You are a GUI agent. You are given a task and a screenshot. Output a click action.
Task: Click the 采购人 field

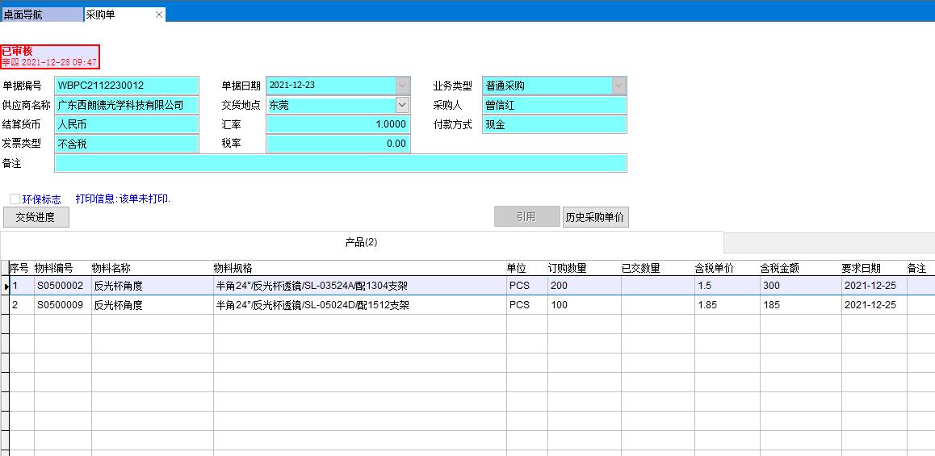554,105
